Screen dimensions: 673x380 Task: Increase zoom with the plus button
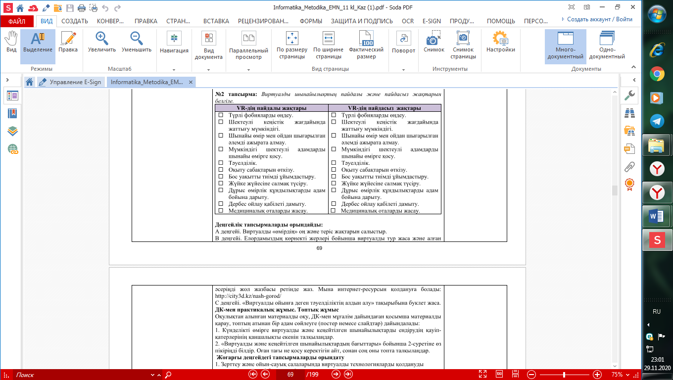(x=597, y=375)
